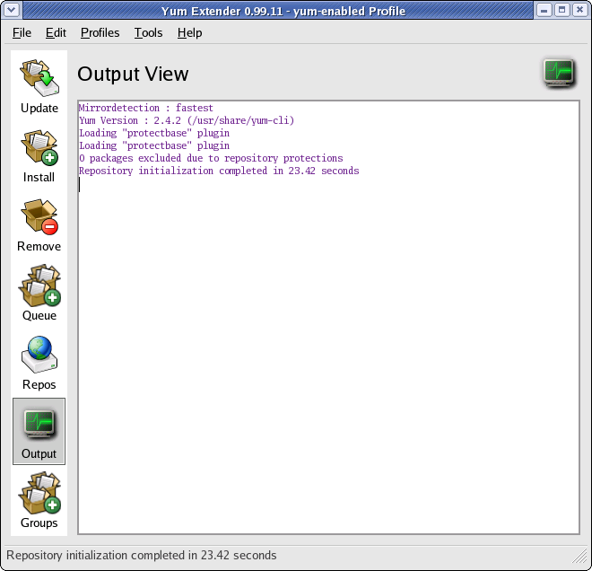Minimize the Yum Extender window
Screen dimensions: 592x571
pos(544,11)
